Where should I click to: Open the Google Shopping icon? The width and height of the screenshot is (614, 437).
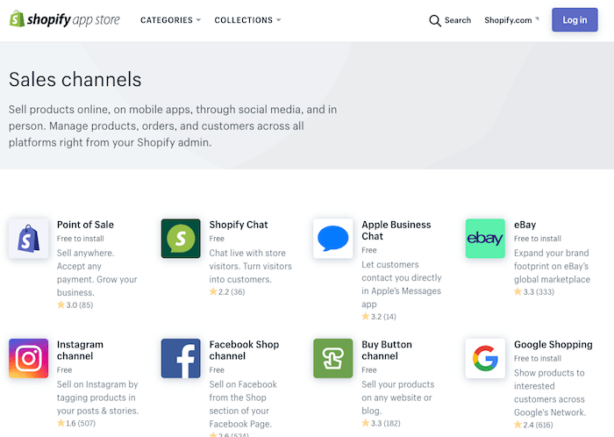tap(485, 358)
